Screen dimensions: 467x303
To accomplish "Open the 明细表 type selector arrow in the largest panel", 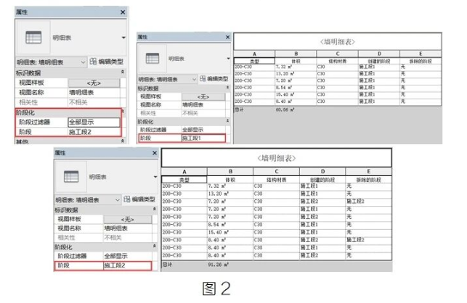I will (123, 38).
